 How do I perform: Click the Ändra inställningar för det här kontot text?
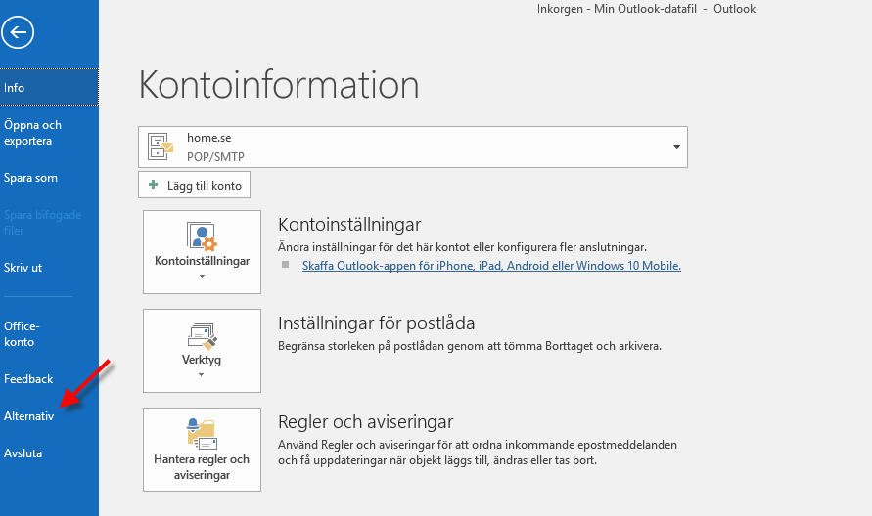(x=462, y=247)
